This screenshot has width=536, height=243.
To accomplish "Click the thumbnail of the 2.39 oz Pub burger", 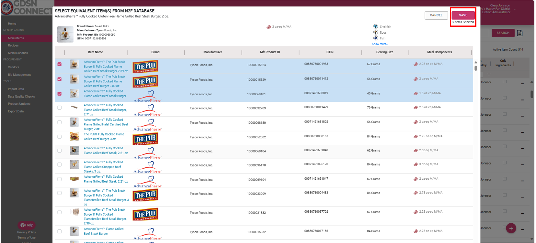I will point(74,64).
